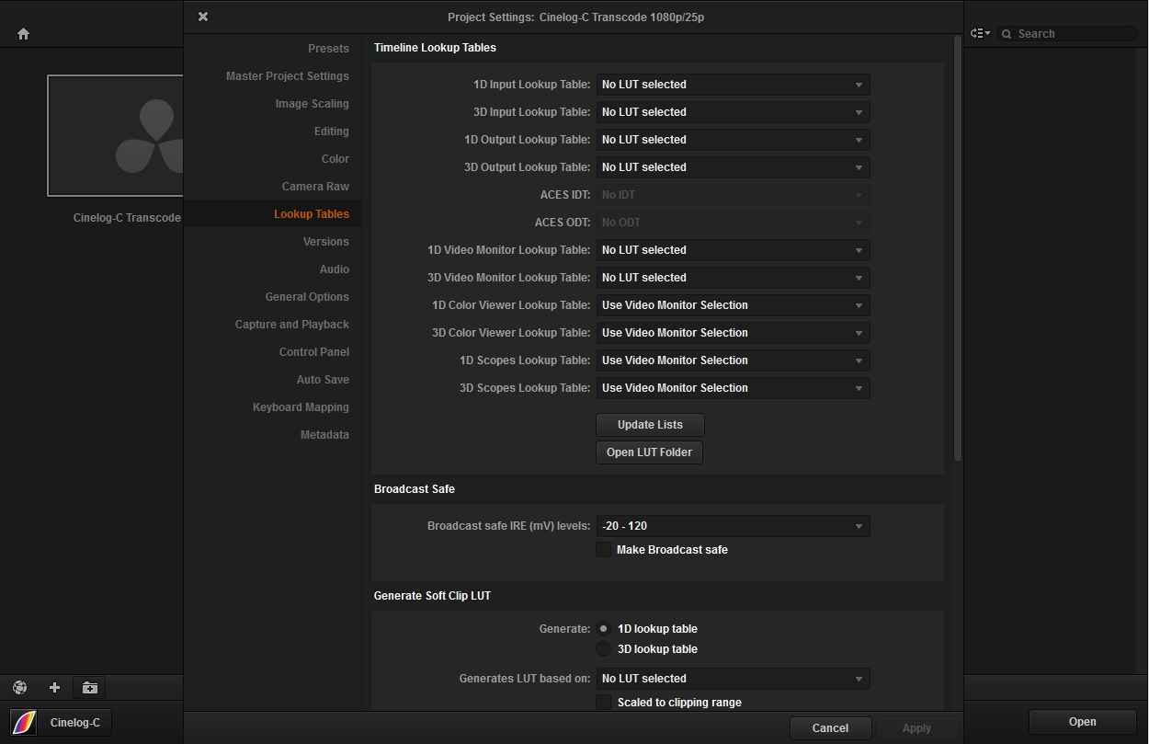Click the Open LUT Folder button
This screenshot has width=1149, height=744.
[x=649, y=452]
